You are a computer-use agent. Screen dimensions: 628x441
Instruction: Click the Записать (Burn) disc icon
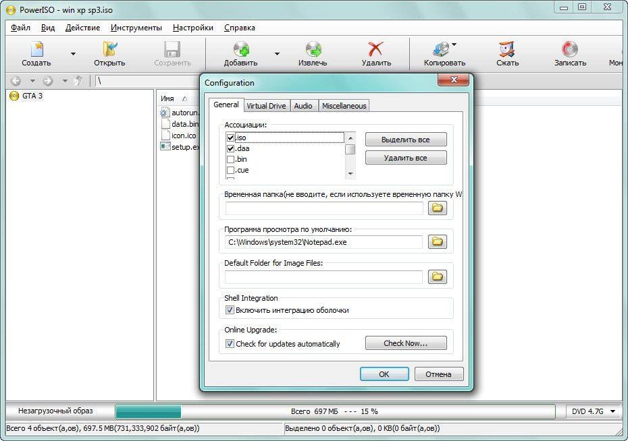pyautogui.click(x=569, y=49)
